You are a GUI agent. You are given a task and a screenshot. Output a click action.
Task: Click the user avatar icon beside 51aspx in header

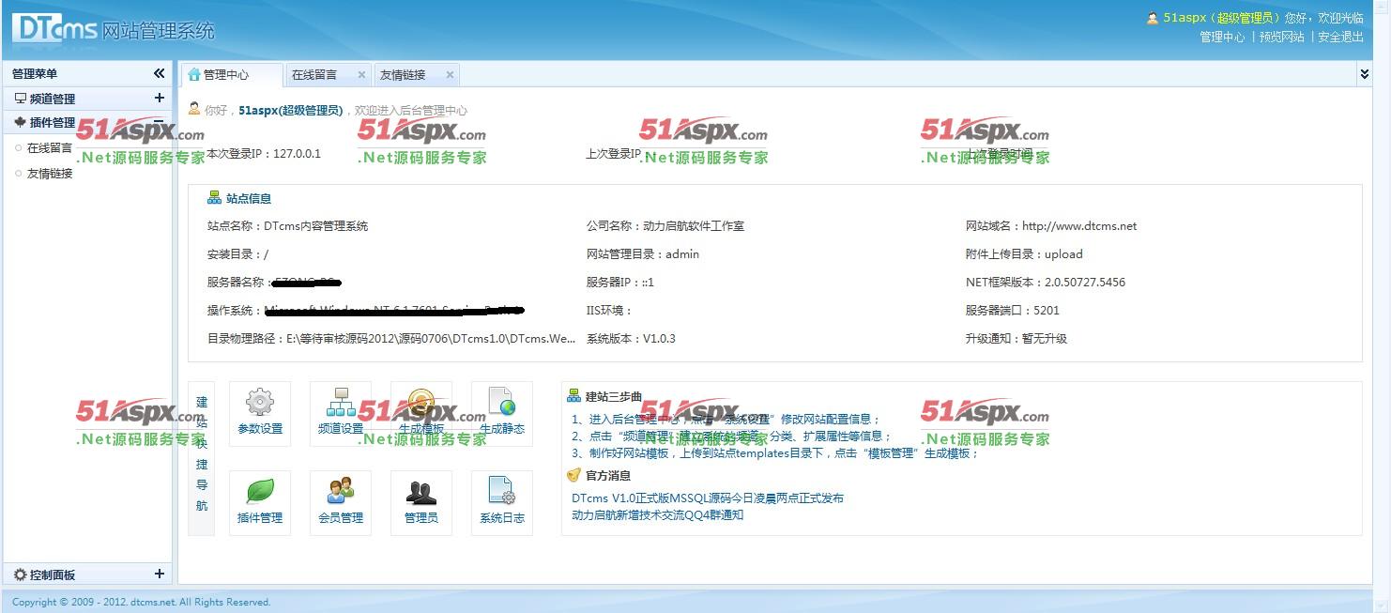[1152, 18]
